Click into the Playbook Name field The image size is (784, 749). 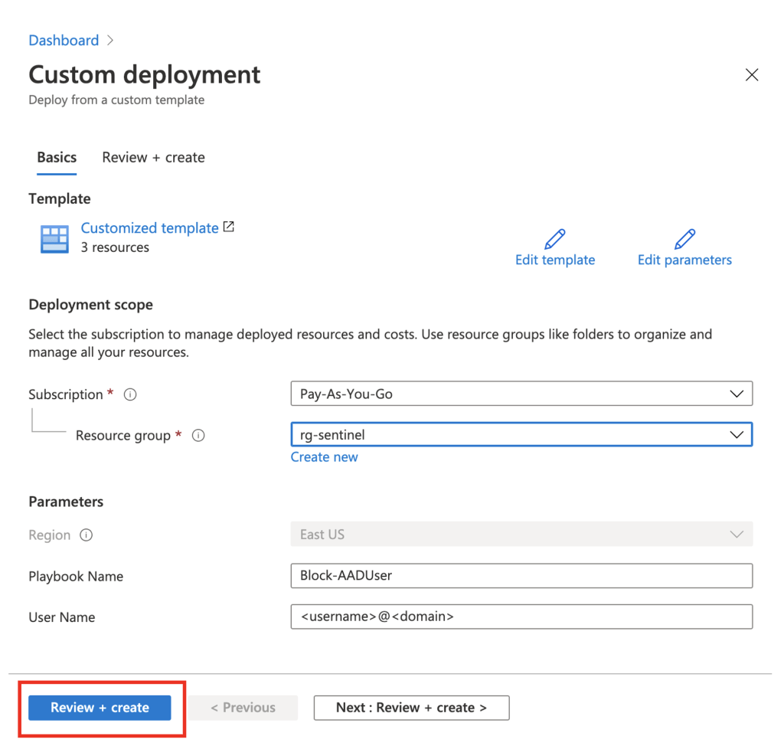(521, 576)
